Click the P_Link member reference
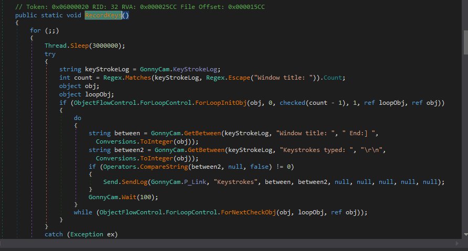468x251 pixels. [195, 182]
